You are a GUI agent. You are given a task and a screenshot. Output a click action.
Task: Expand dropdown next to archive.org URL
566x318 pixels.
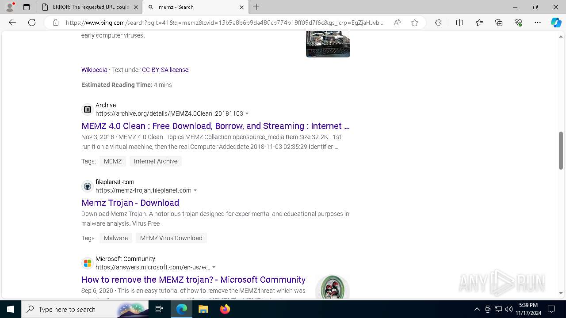pyautogui.click(x=247, y=114)
